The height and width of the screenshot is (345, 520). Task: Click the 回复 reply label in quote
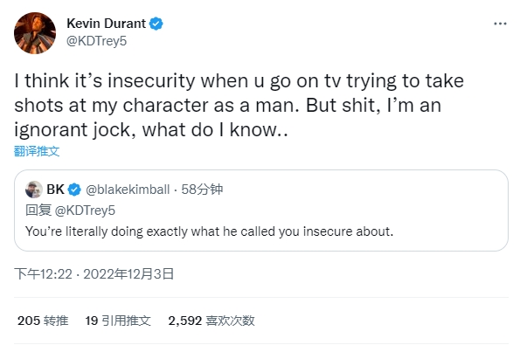[38, 210]
